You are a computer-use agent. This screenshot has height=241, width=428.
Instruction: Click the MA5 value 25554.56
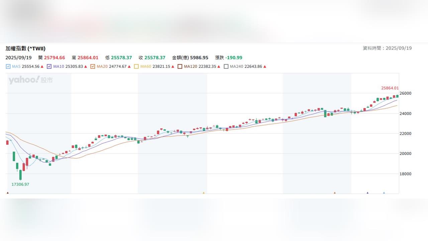31,66
